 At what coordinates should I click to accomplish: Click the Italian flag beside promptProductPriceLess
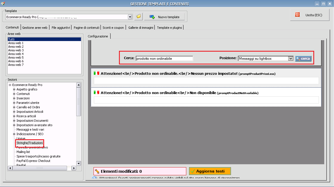(97, 73)
